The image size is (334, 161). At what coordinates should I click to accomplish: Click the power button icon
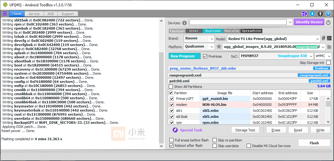coord(328,22)
